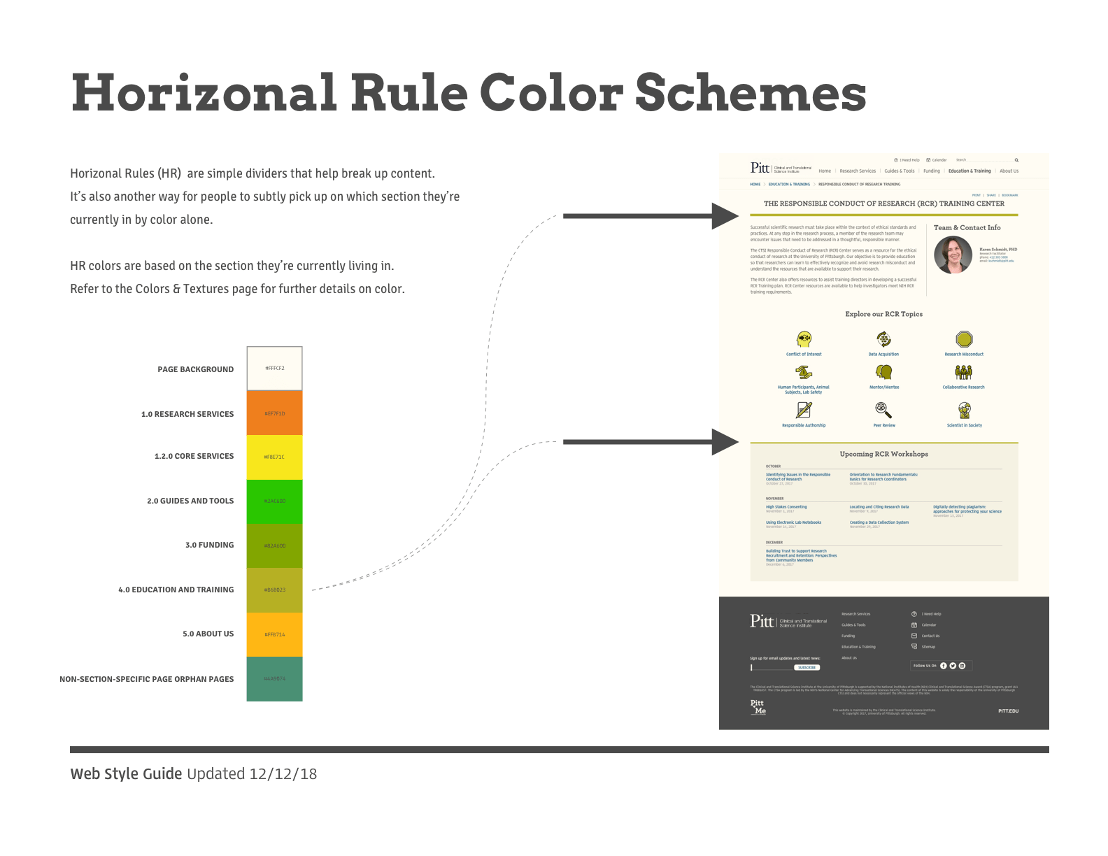Open the Conflict of Interest head icon
This screenshot has height=856, width=1108.
click(x=804, y=339)
